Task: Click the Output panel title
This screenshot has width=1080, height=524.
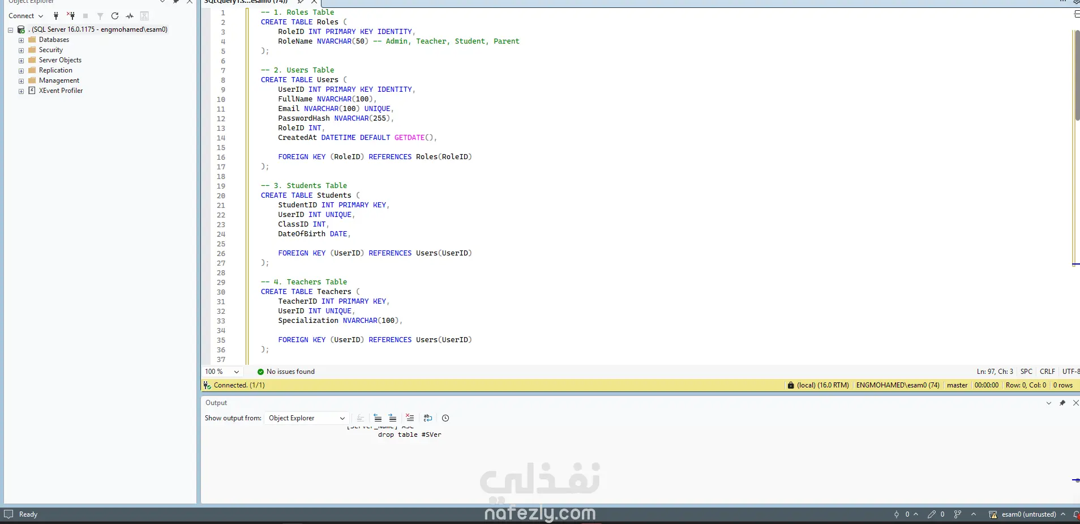Action: coord(216,403)
